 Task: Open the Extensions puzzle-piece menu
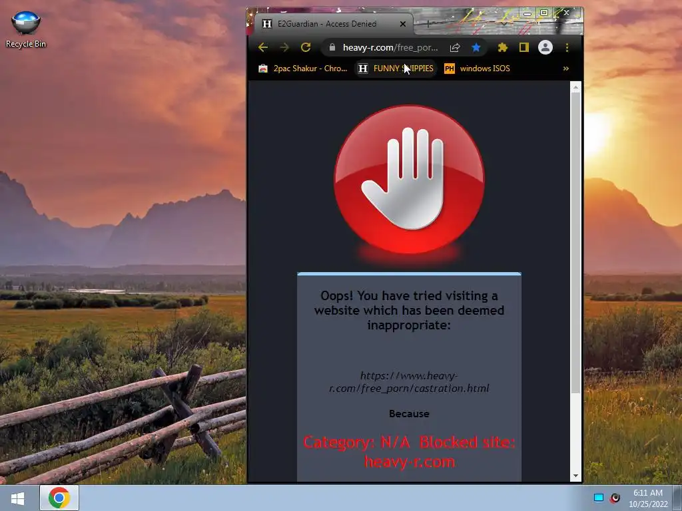coord(502,47)
